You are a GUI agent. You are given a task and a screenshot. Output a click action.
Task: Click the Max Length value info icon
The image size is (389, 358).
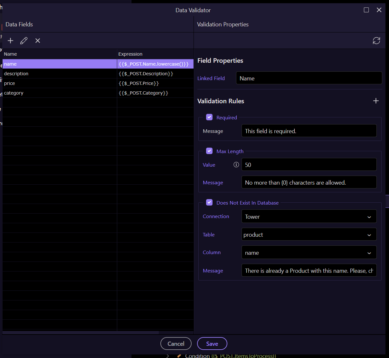point(236,165)
